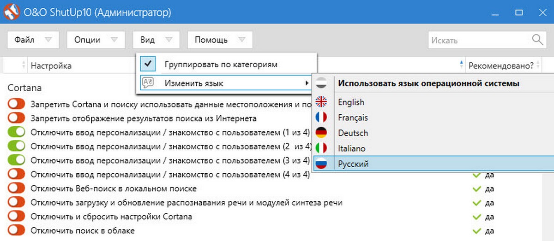Click the search magnifier icon
554x241 pixels.
tap(537, 40)
